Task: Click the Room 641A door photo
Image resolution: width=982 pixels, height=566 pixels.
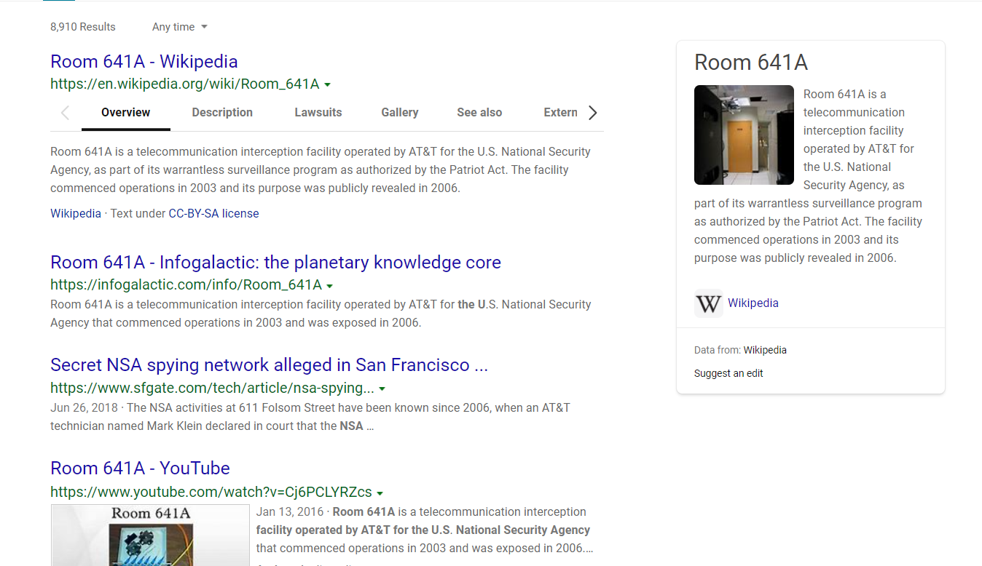Action: point(744,135)
